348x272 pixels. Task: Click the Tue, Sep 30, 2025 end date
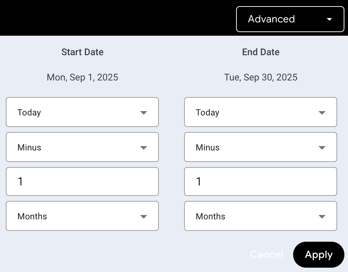tap(261, 77)
